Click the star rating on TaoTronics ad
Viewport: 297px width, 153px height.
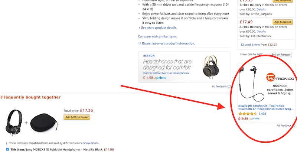248,114
